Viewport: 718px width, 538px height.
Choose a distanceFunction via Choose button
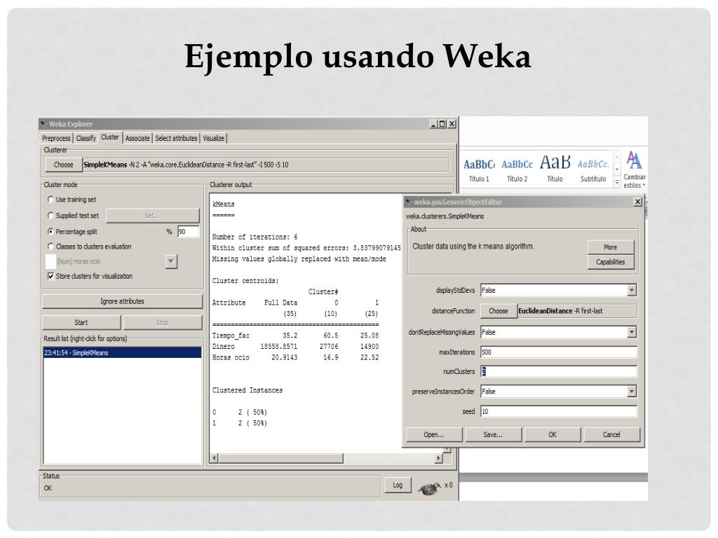point(499,311)
